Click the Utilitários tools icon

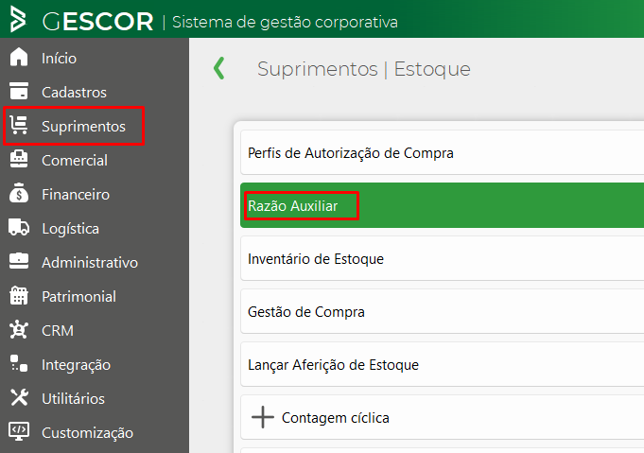(19, 398)
